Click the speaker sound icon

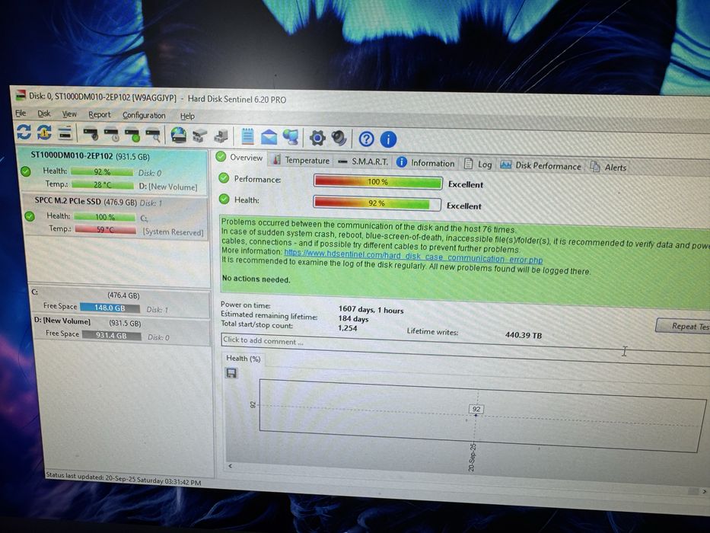pyautogui.click(x=339, y=139)
